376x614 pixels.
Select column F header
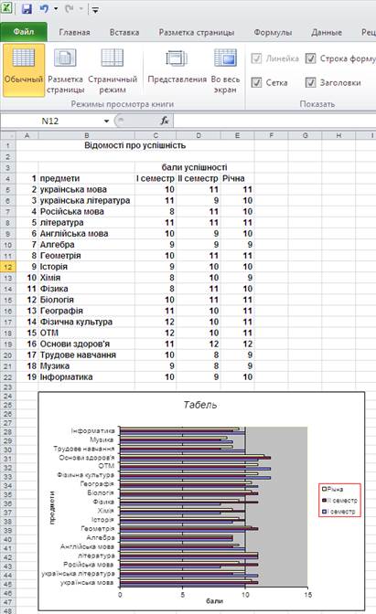click(x=272, y=135)
